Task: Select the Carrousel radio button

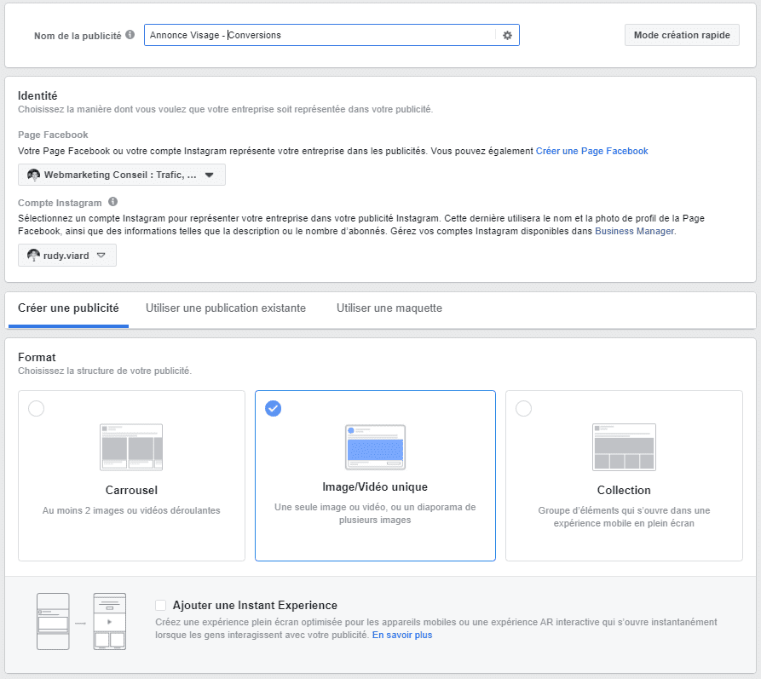Action: click(36, 409)
